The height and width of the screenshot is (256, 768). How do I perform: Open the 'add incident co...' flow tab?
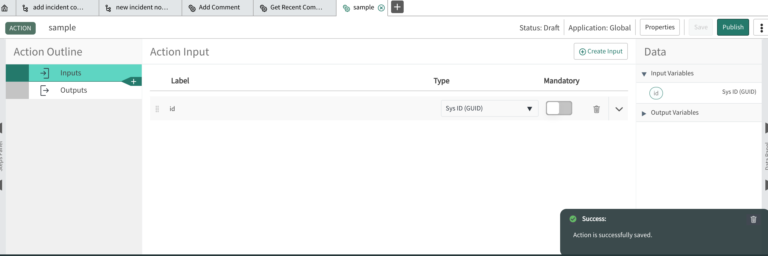pos(57,8)
